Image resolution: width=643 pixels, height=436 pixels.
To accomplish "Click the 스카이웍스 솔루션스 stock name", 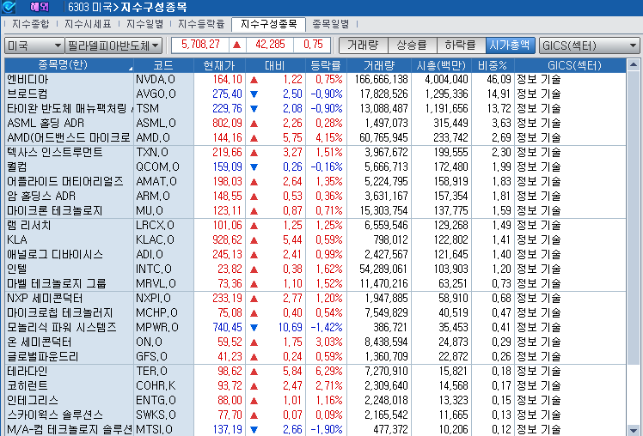I will [54, 415].
